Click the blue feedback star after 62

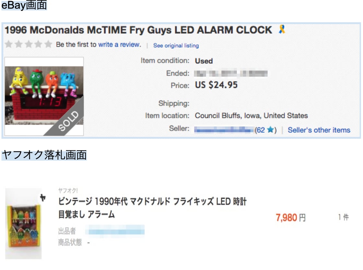click(x=271, y=130)
